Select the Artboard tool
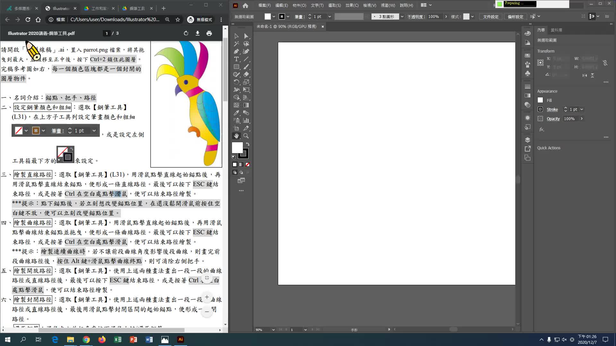This screenshot has width=616, height=346. click(236, 128)
